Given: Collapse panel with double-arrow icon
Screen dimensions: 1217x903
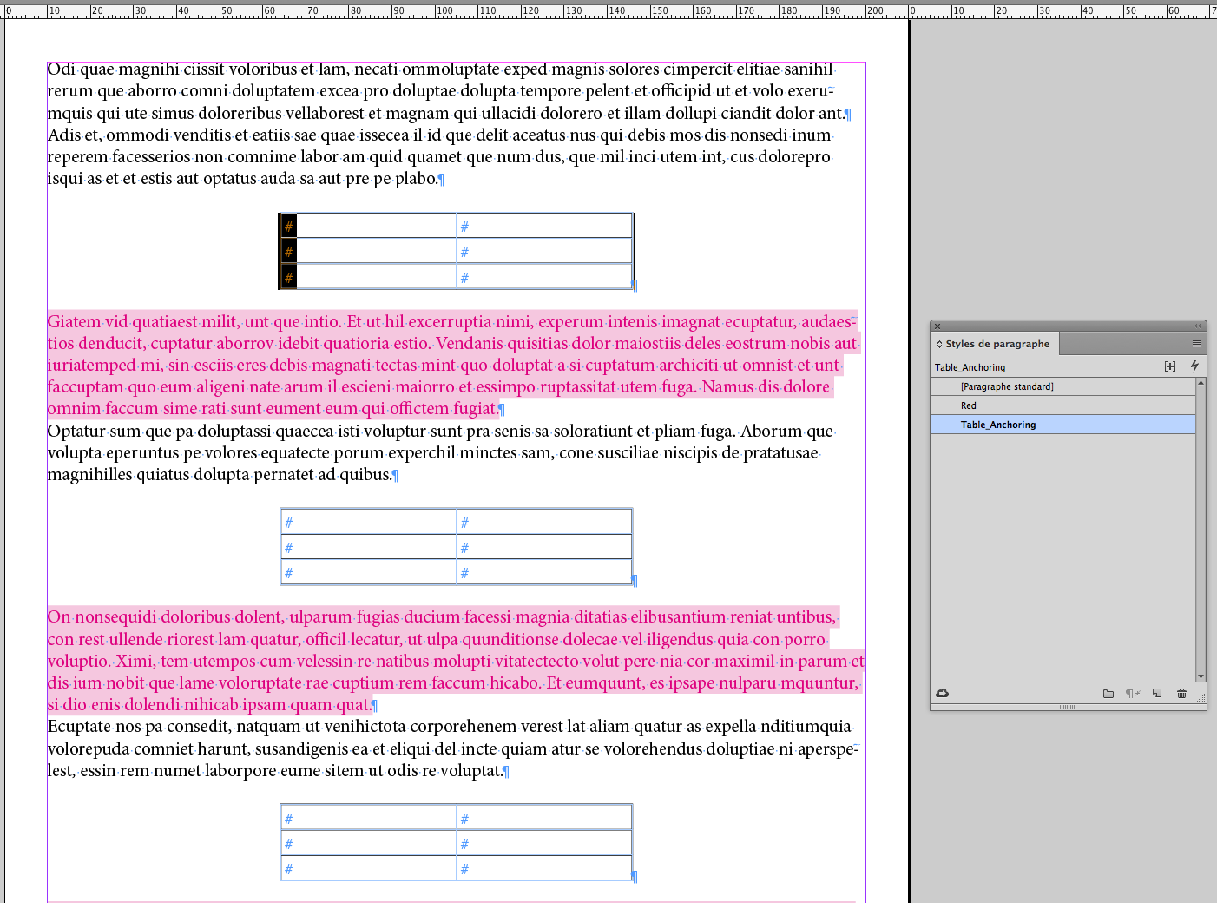Looking at the screenshot, I should click(x=1198, y=326).
